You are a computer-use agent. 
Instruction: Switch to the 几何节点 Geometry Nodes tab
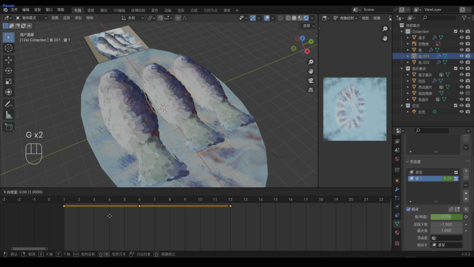(x=210, y=10)
